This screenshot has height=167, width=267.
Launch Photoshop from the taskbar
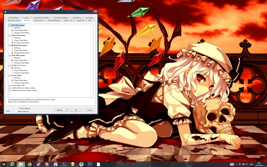90,164
